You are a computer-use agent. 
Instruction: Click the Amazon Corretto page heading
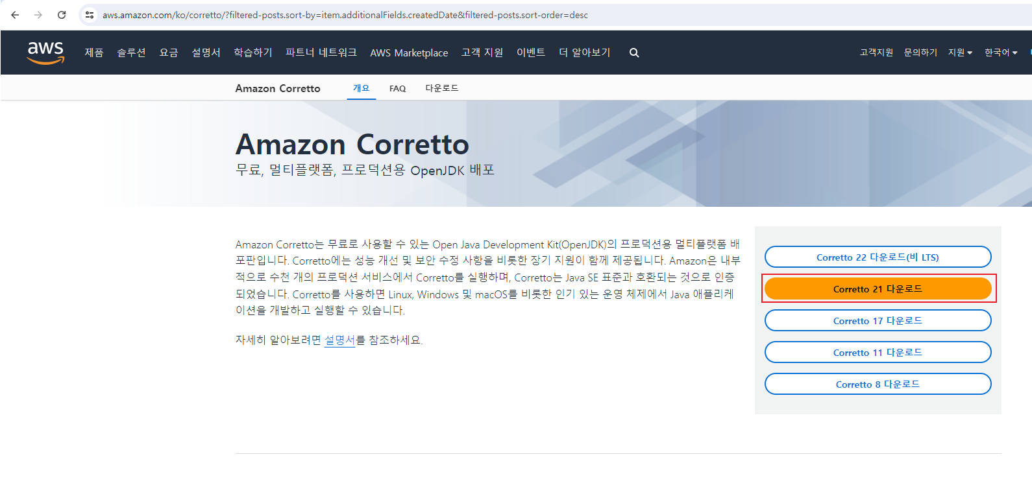click(352, 144)
